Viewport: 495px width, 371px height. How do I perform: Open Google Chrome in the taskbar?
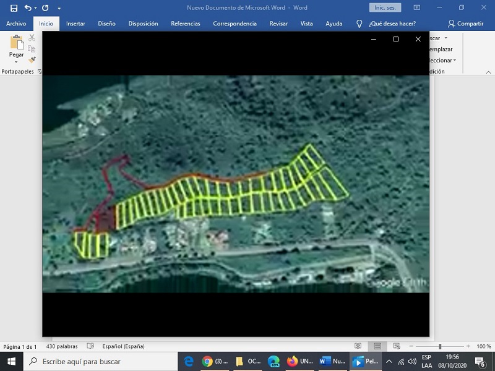[207, 362]
